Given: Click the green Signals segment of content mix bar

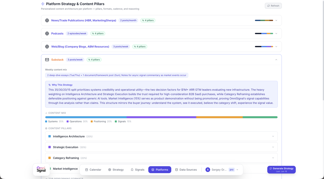Looking at the screenshot, I should coord(260,117).
